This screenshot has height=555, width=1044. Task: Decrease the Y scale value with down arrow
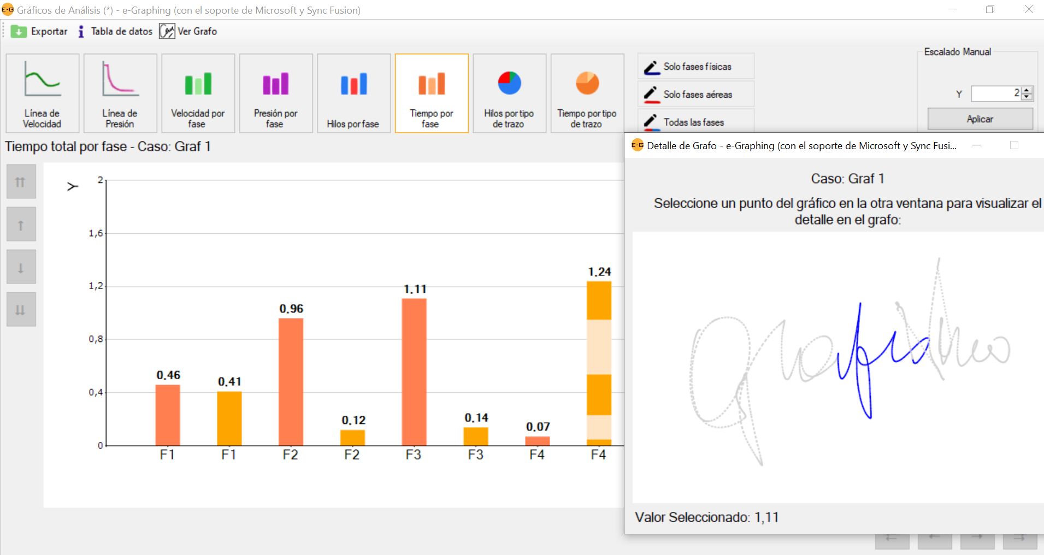1027,97
